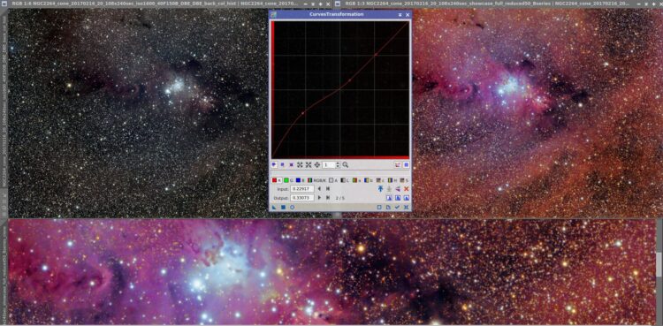This screenshot has width=663, height=326.
Task: Click the Output value field
Action: (302, 198)
